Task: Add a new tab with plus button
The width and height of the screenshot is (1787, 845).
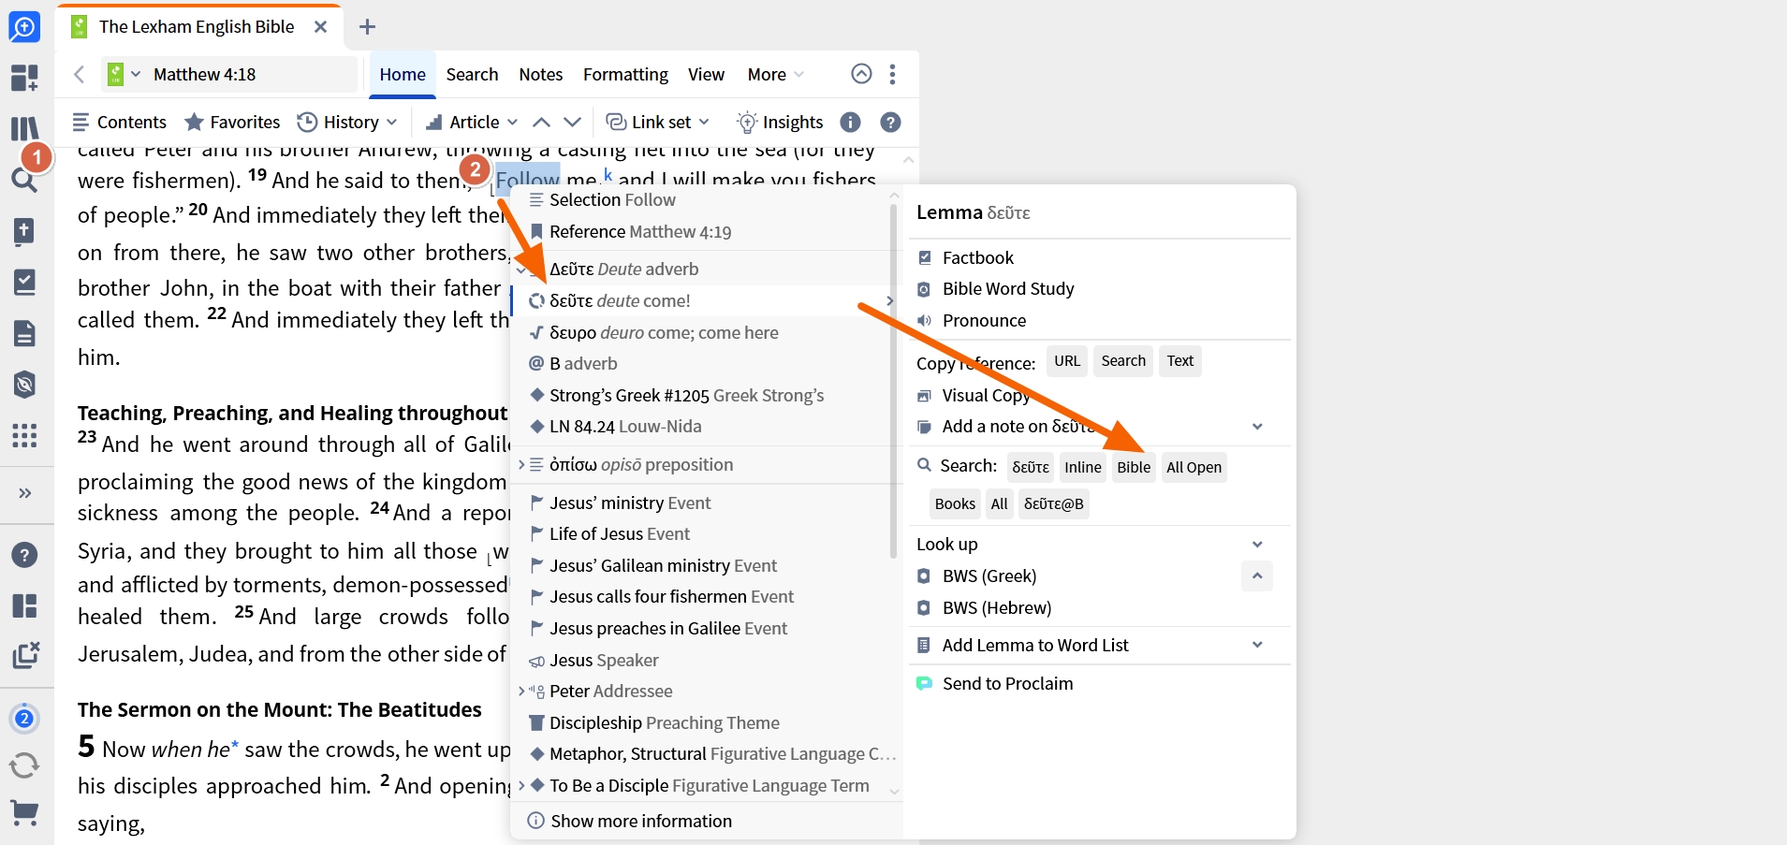Action: [x=367, y=27]
